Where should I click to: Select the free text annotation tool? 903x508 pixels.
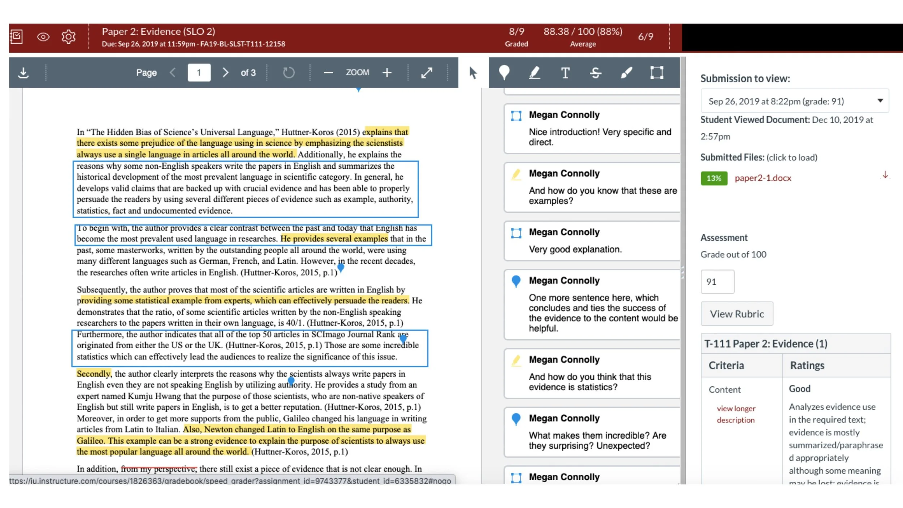(565, 73)
